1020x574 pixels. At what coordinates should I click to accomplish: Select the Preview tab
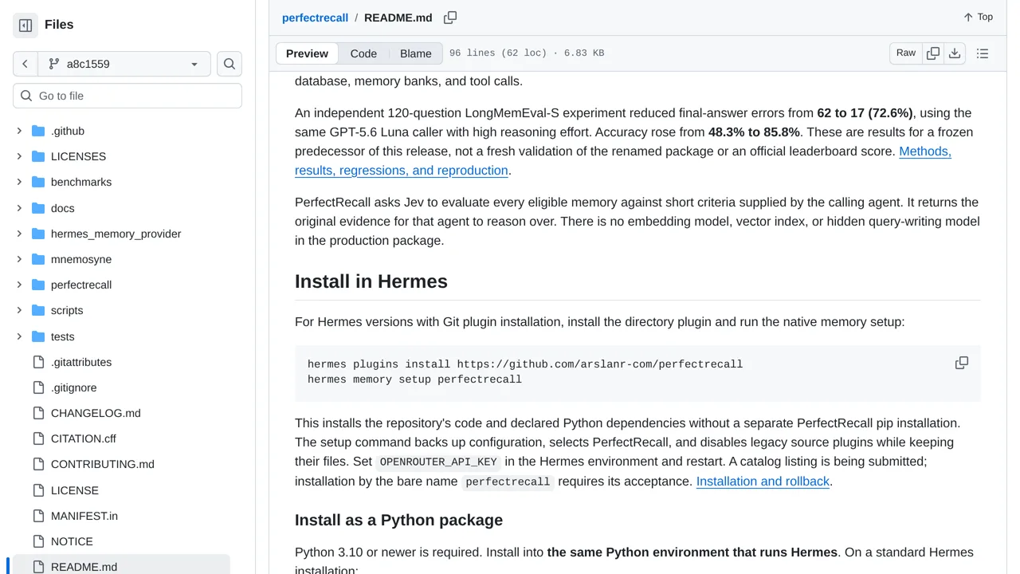(307, 53)
